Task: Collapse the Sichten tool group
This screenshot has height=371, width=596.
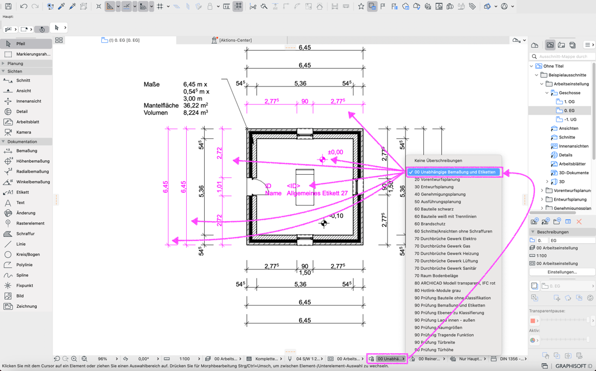Action: point(3,71)
